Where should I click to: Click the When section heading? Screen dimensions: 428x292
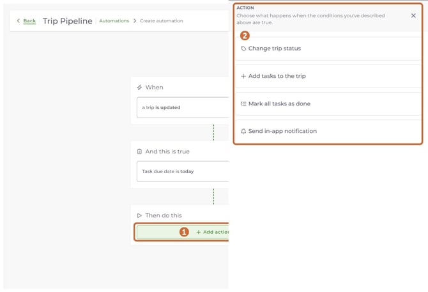click(154, 88)
